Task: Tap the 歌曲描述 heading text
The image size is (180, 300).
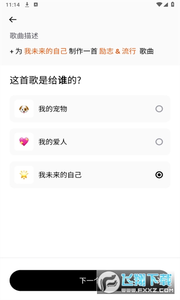Action: (24, 36)
